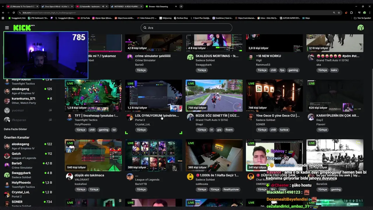Close the Browse - Kick Streaming tab
This screenshot has height=210, width=373.
click(x=175, y=6)
